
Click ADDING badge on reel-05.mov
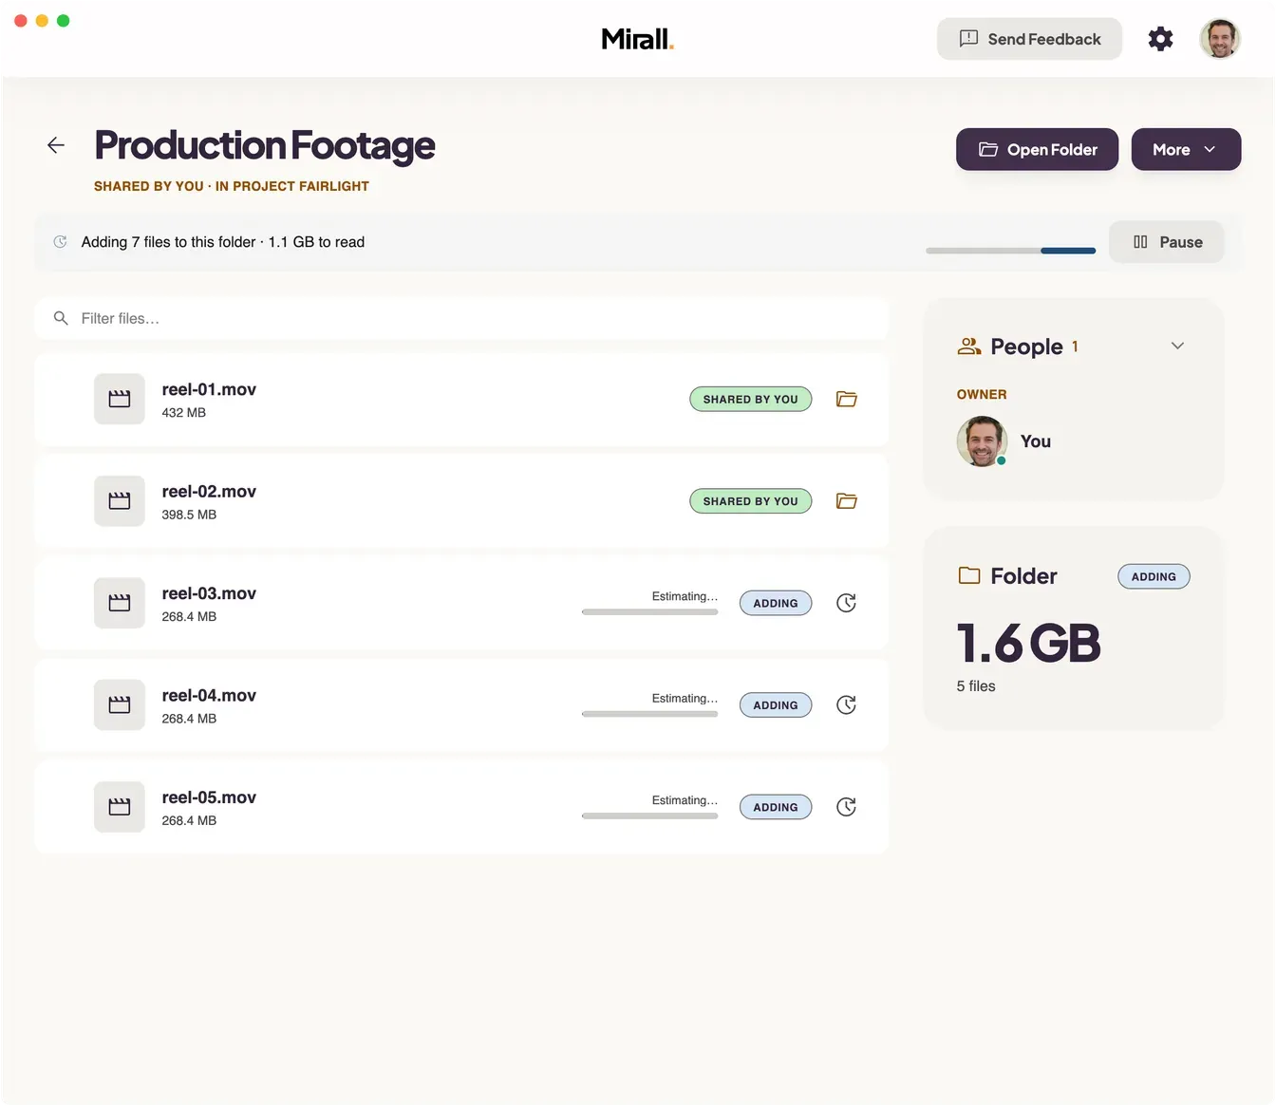776,807
